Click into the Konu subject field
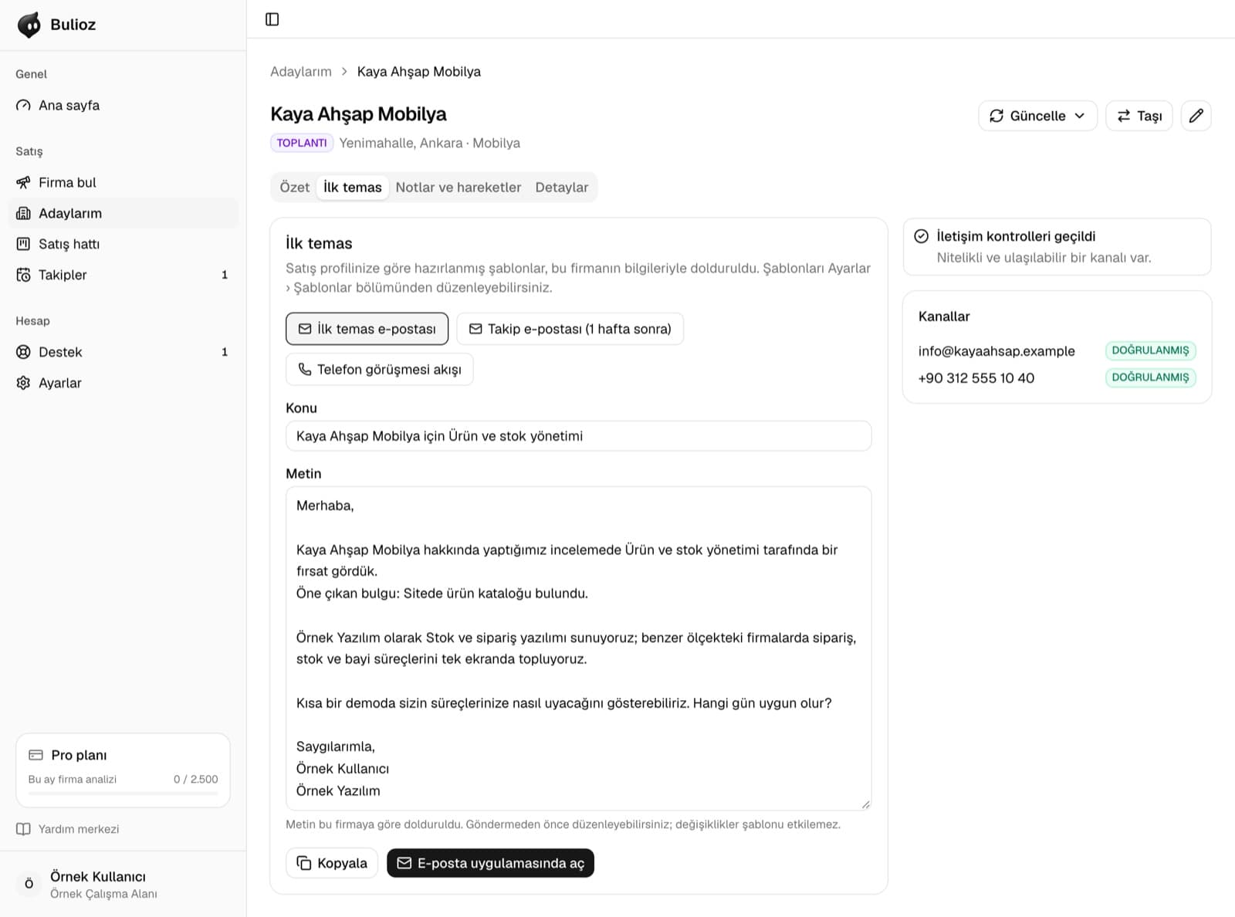This screenshot has height=917, width=1235. tap(579, 436)
